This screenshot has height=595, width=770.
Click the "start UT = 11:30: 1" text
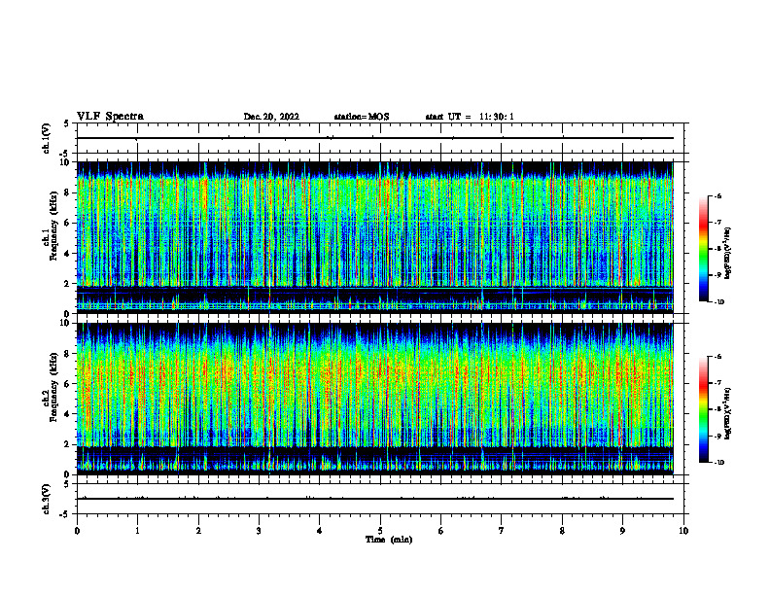470,117
